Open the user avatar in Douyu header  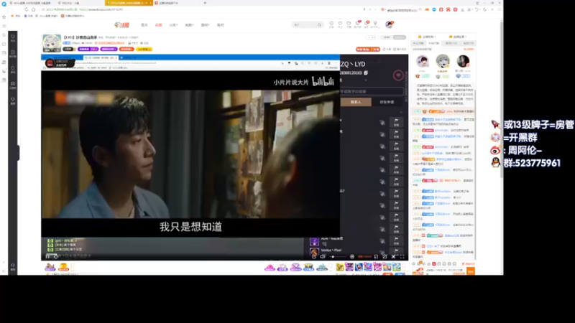(389, 24)
